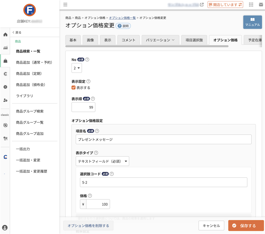Open 一括追加・変更履歴 menu item
The image size is (265, 234).
[x=32, y=171]
